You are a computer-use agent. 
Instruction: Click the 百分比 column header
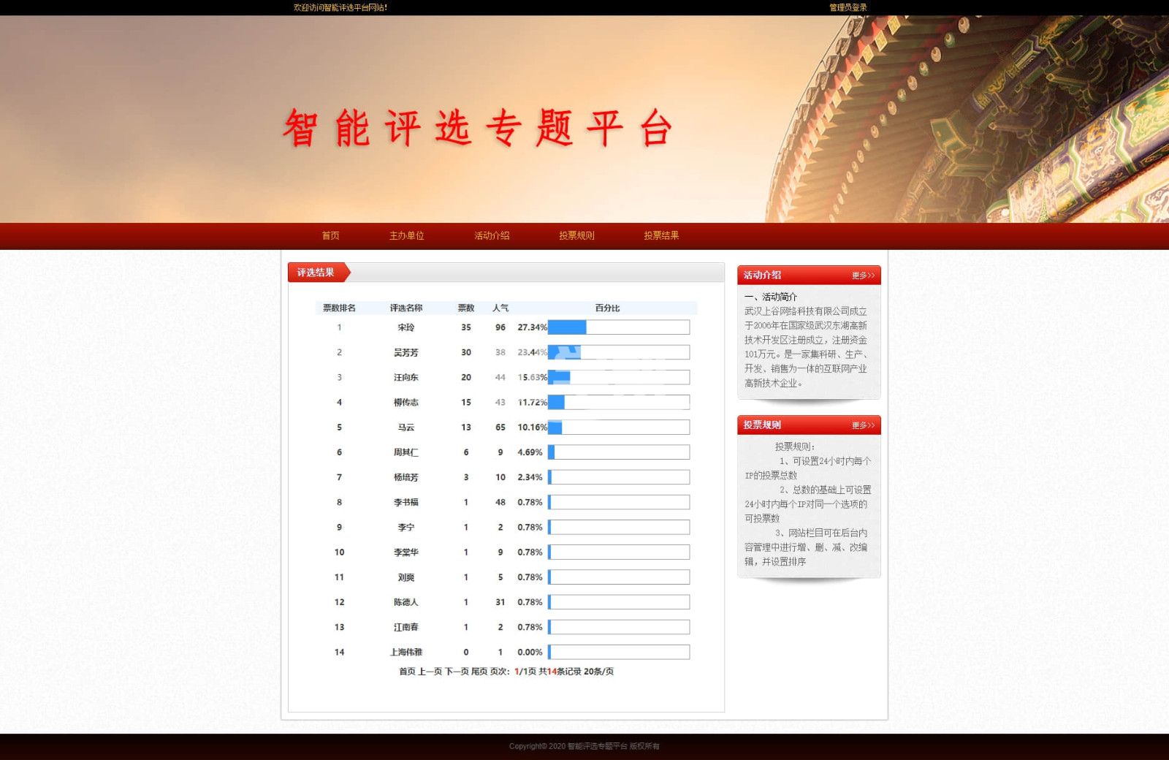606,308
